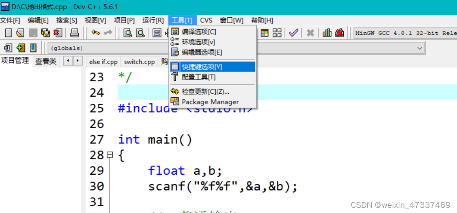Open the 视图[V] menu
The image size is (457, 213).
pyautogui.click(x=95, y=20)
